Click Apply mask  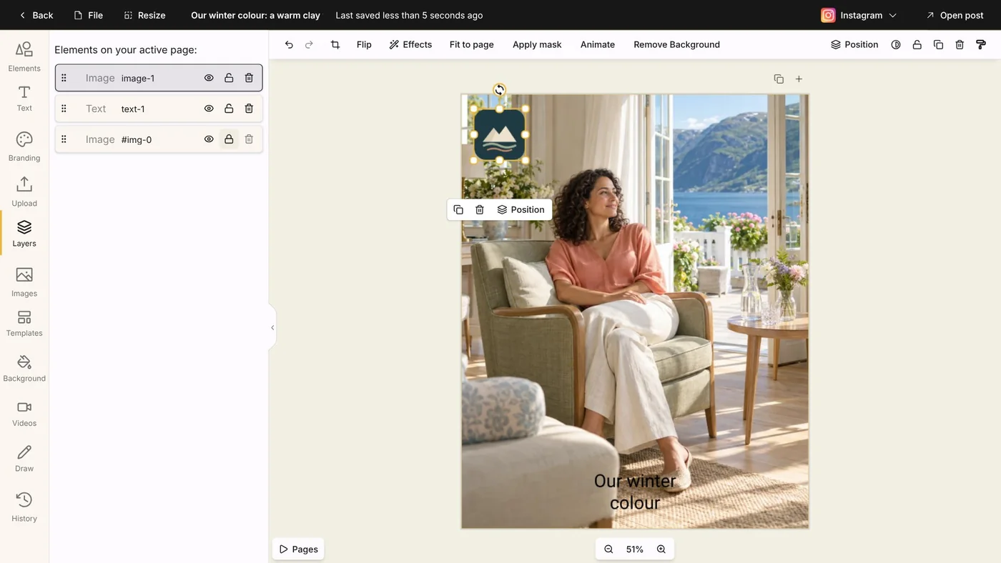tap(537, 44)
